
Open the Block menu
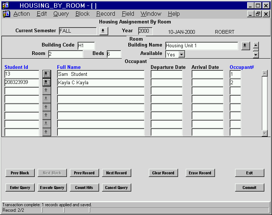[x=82, y=14]
